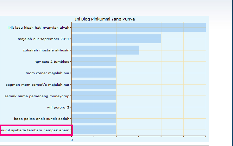Click the chart title 'Ini Blog PinkUmmi Yang Punye'

pos(105,19)
